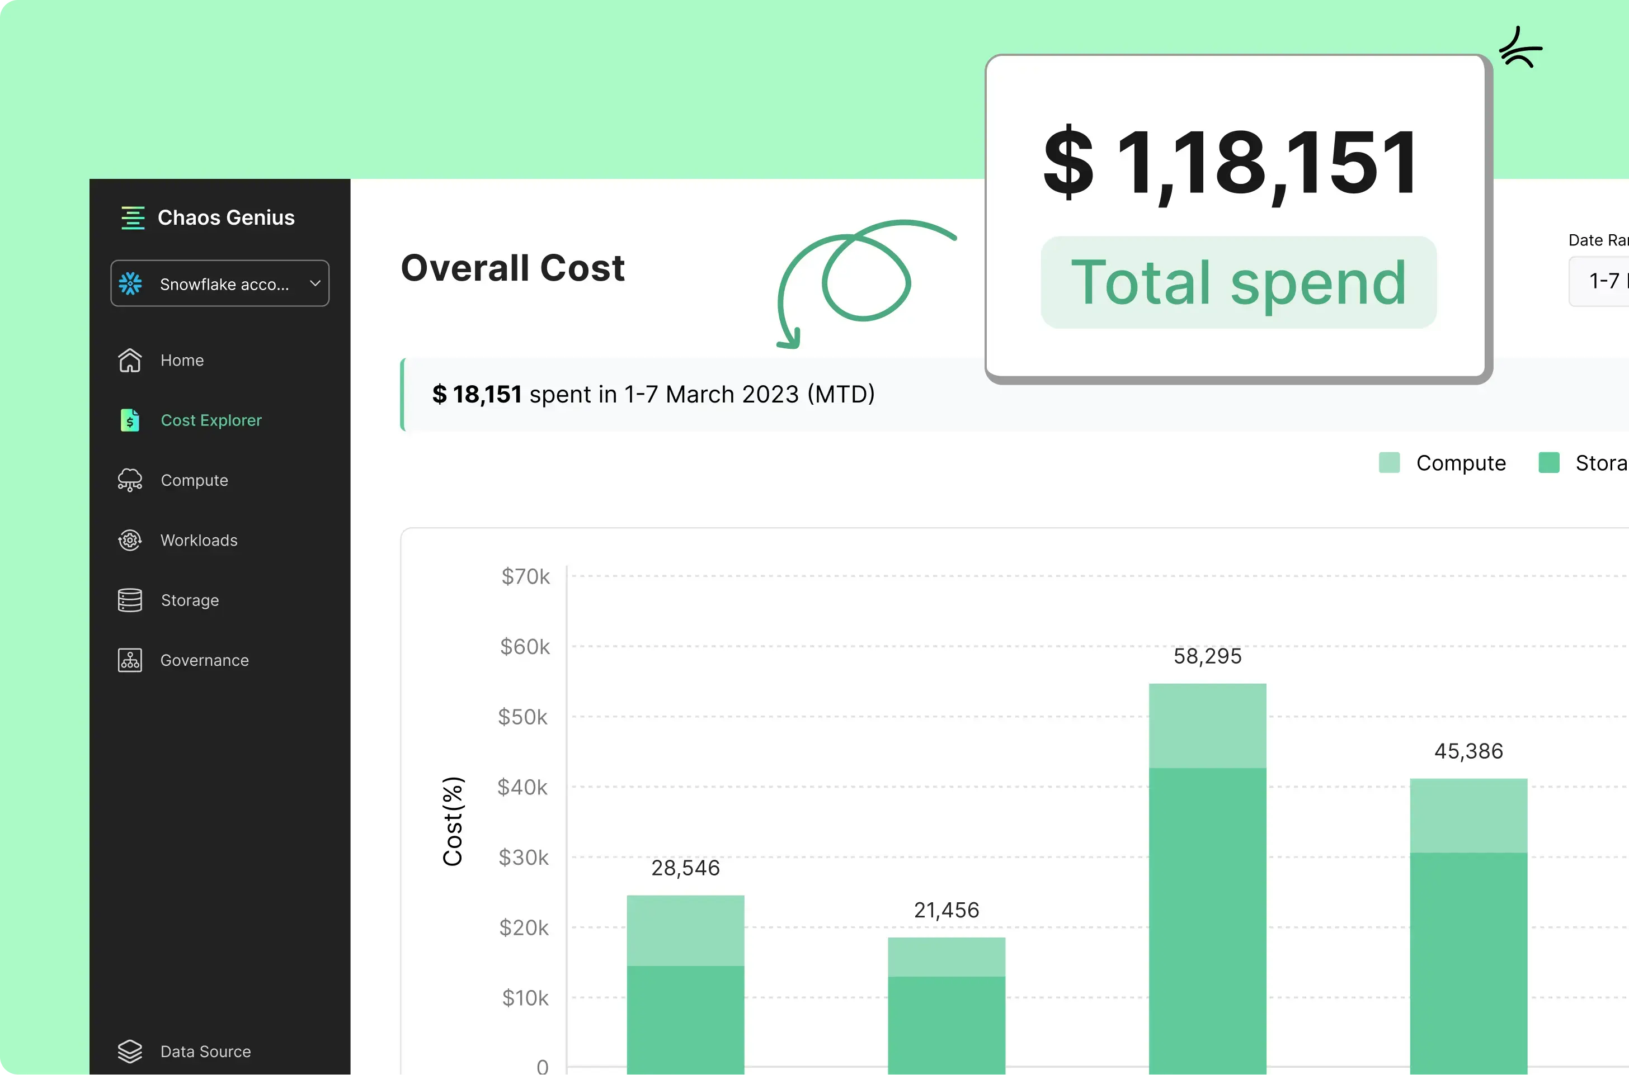Click the bar labeled 58,295
The image size is (1629, 1075).
[1208, 879]
